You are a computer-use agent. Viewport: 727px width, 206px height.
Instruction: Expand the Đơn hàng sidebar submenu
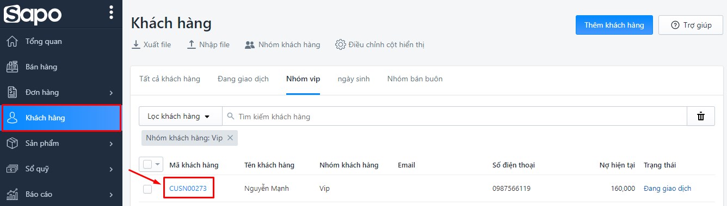click(x=111, y=93)
